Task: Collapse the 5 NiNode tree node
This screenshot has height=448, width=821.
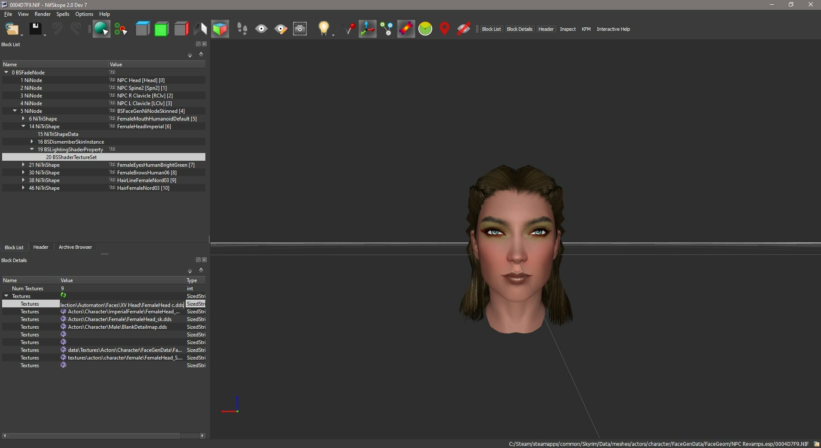Action: tap(15, 111)
